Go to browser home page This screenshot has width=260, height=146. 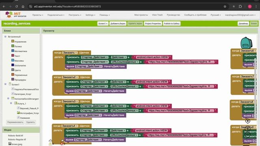pos(23,6)
